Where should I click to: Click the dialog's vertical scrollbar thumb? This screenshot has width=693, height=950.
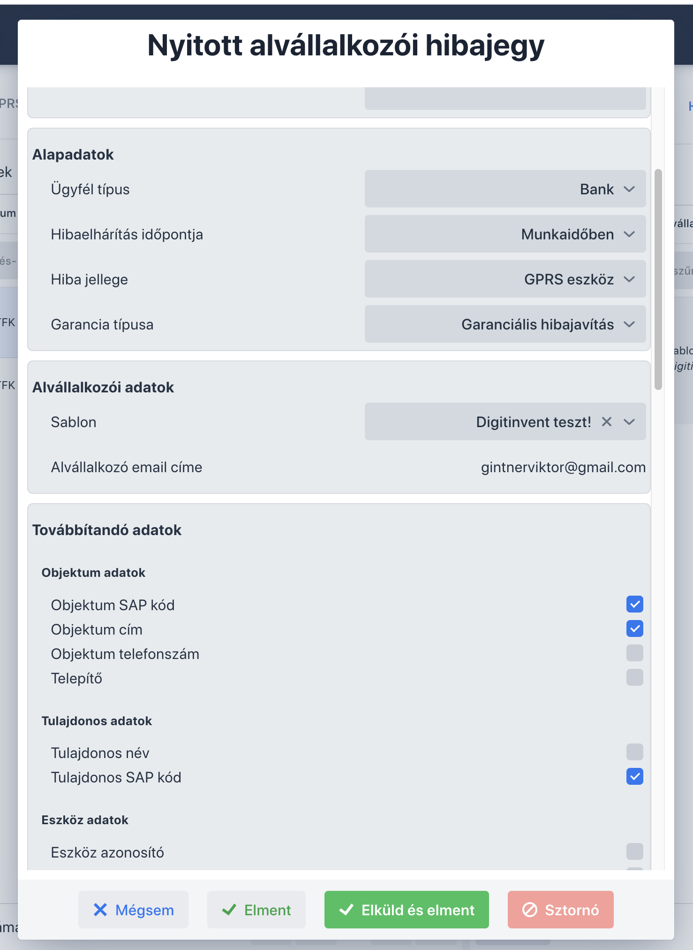point(658,279)
